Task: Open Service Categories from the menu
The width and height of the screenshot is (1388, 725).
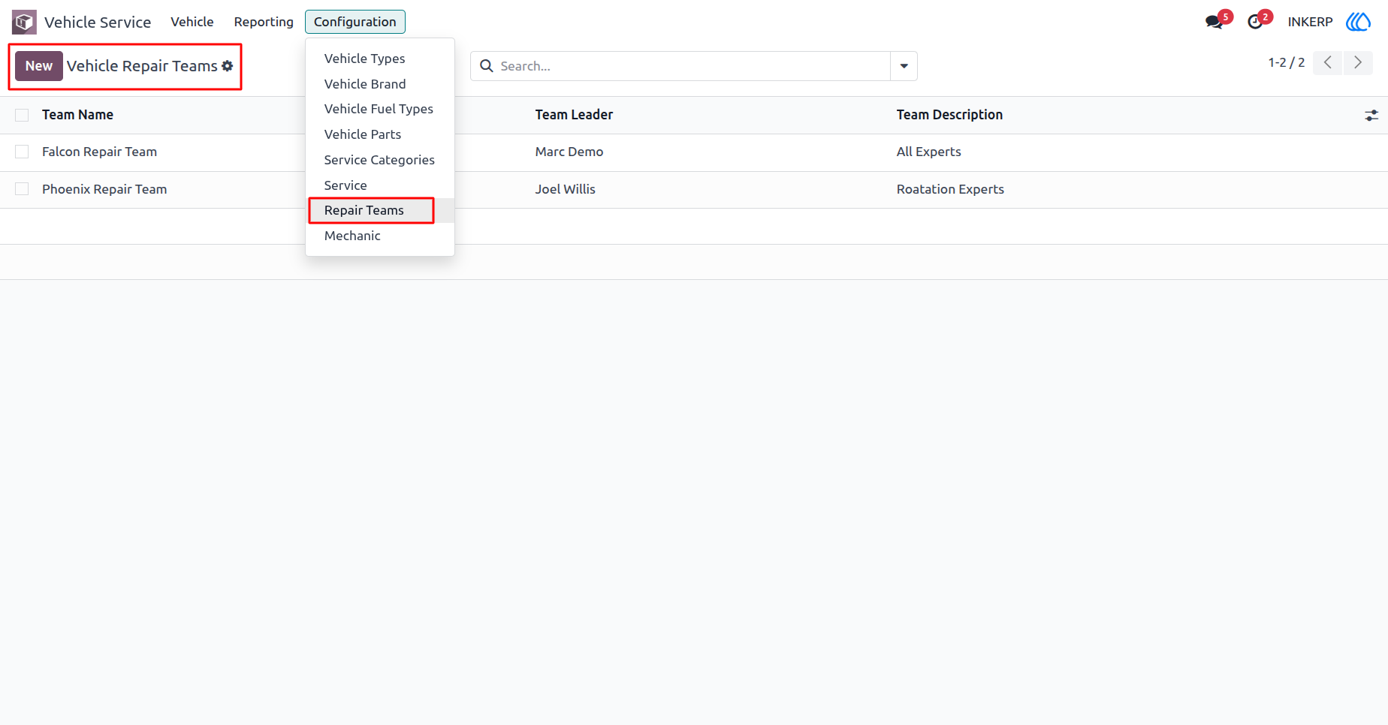Action: 380,160
